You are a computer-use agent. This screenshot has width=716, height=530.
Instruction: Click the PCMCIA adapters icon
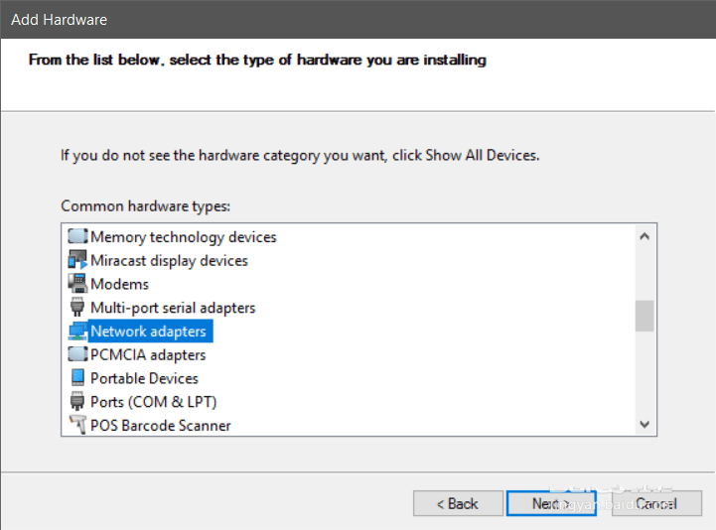coord(76,354)
